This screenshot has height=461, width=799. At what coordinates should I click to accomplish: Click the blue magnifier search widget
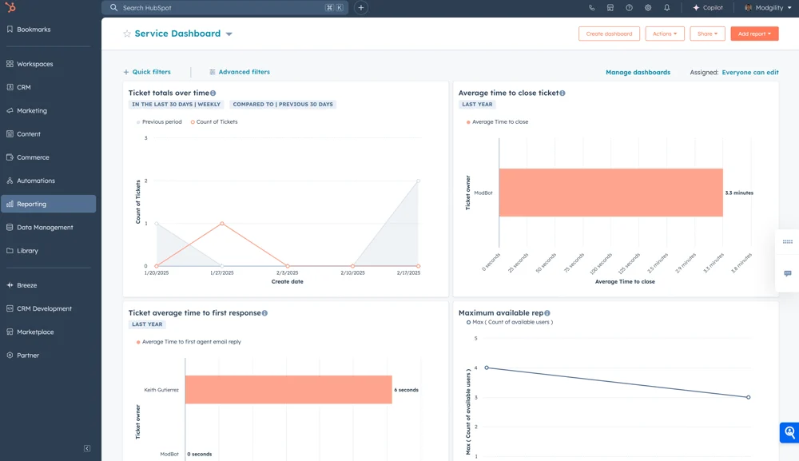(789, 432)
